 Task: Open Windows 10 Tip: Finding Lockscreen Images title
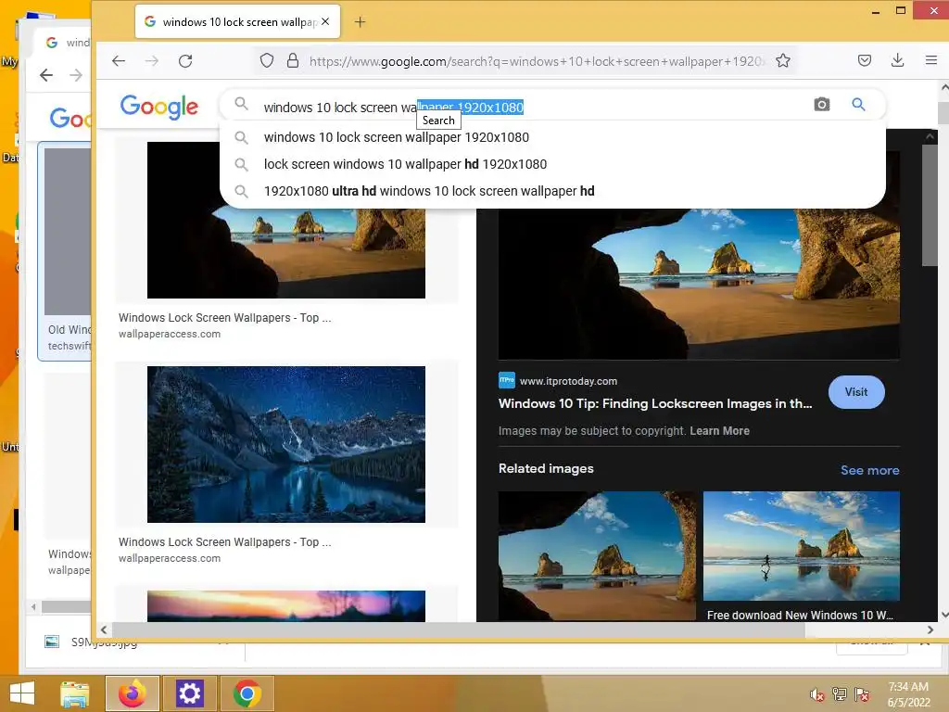[655, 404]
